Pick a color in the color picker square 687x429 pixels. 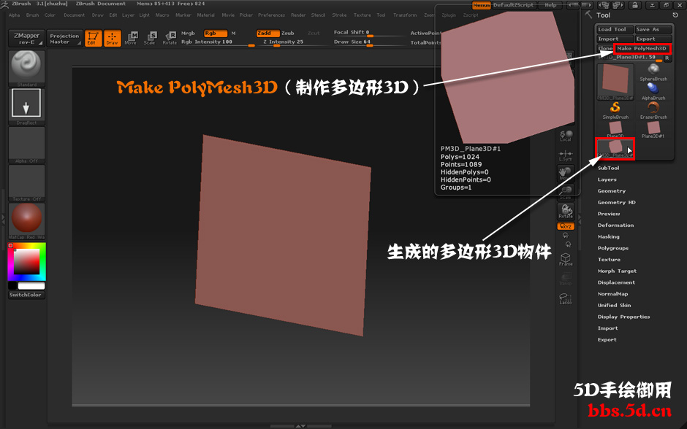coord(26,262)
